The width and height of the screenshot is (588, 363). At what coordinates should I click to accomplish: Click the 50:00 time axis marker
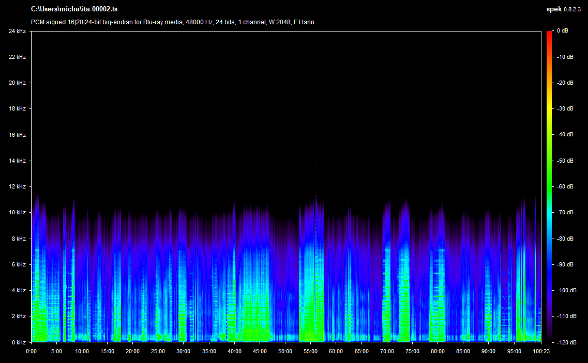point(285,351)
